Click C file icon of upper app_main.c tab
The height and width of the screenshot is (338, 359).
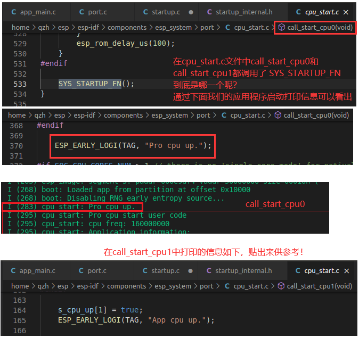tap(13, 12)
